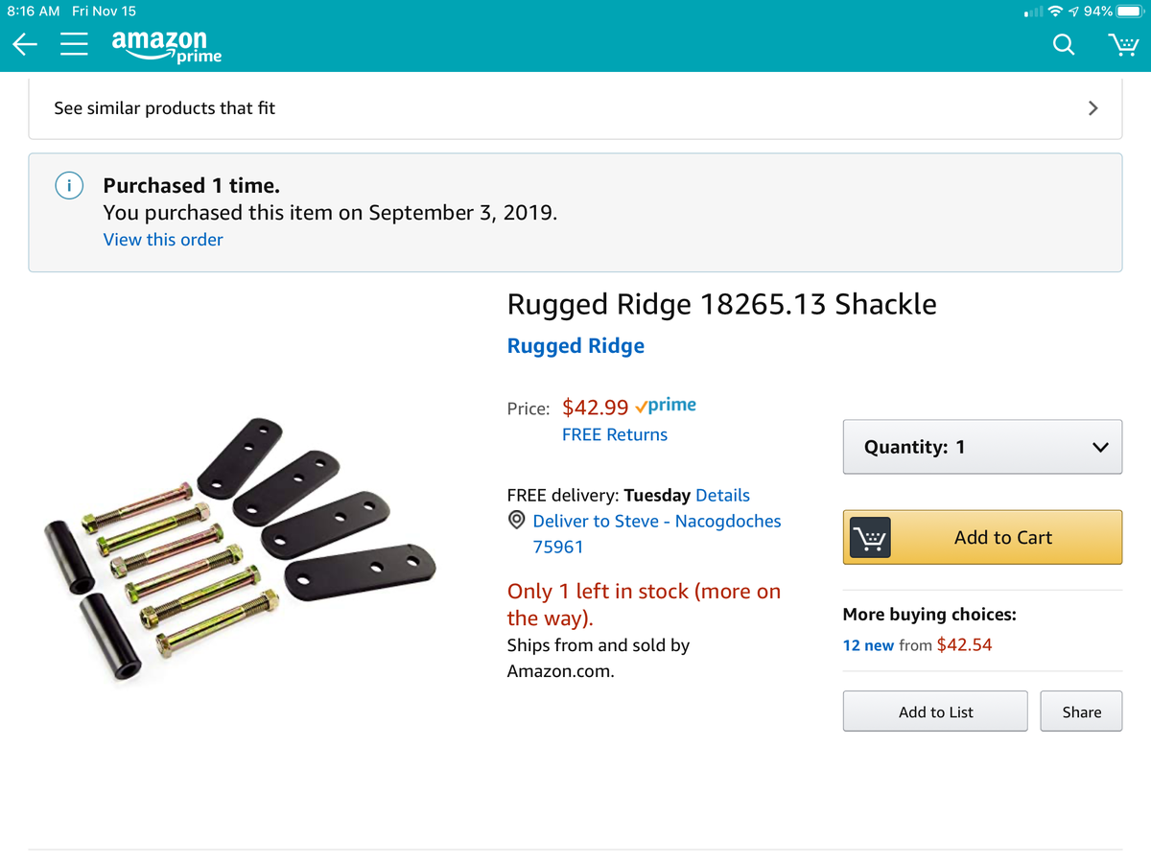Expand See similar products that fit

coord(575,108)
